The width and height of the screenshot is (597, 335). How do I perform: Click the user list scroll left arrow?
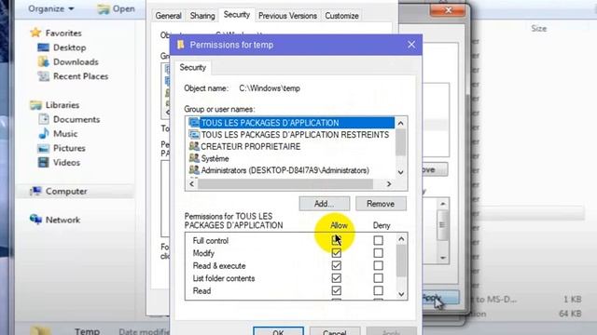191,184
